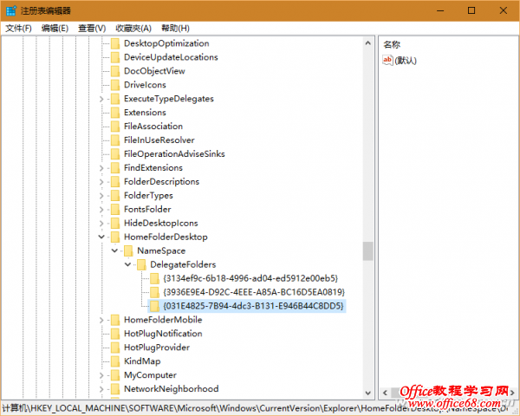Click the ExecuteTypeDelegates folder icon
Viewport: 520px width, 416px height.
point(115,99)
